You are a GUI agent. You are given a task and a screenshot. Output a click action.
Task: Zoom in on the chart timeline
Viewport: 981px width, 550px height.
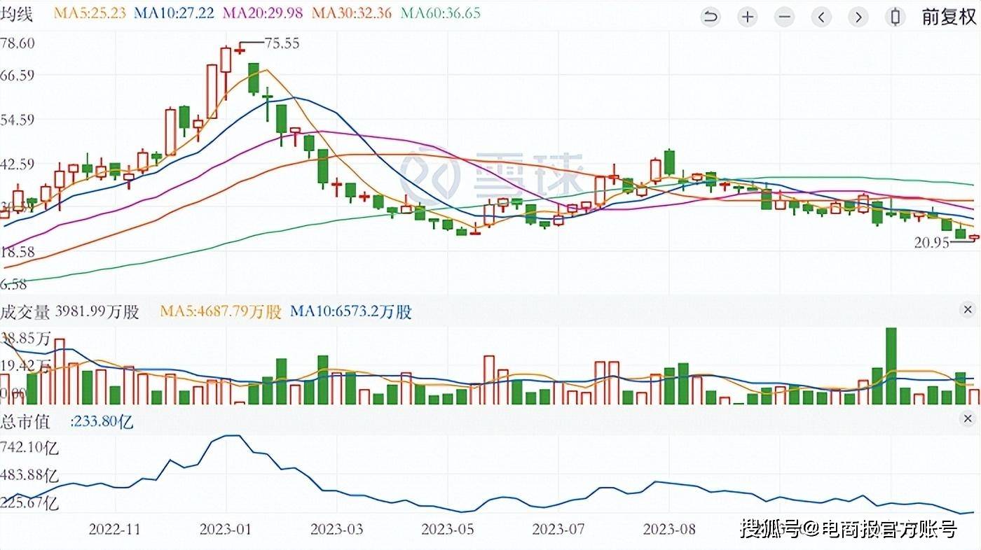click(747, 16)
